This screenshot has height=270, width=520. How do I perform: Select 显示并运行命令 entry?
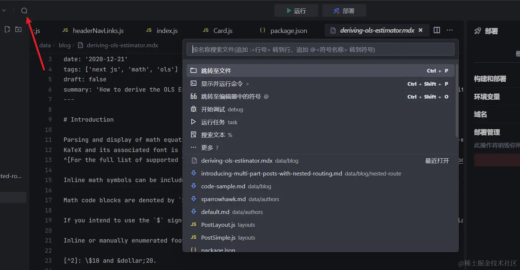pos(321,84)
